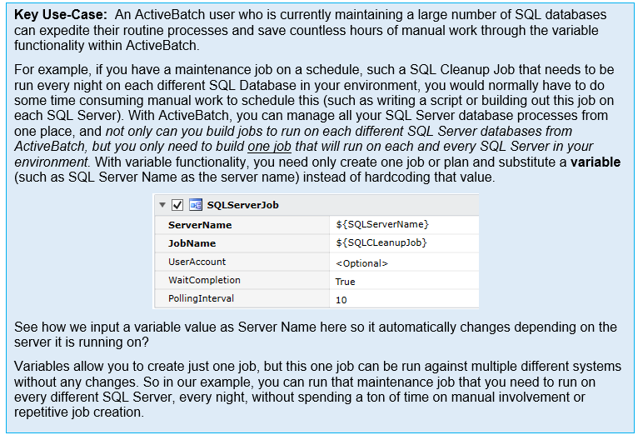This screenshot has height=440, width=643.
Task: Select the ServerName property label
Action: coord(200,225)
